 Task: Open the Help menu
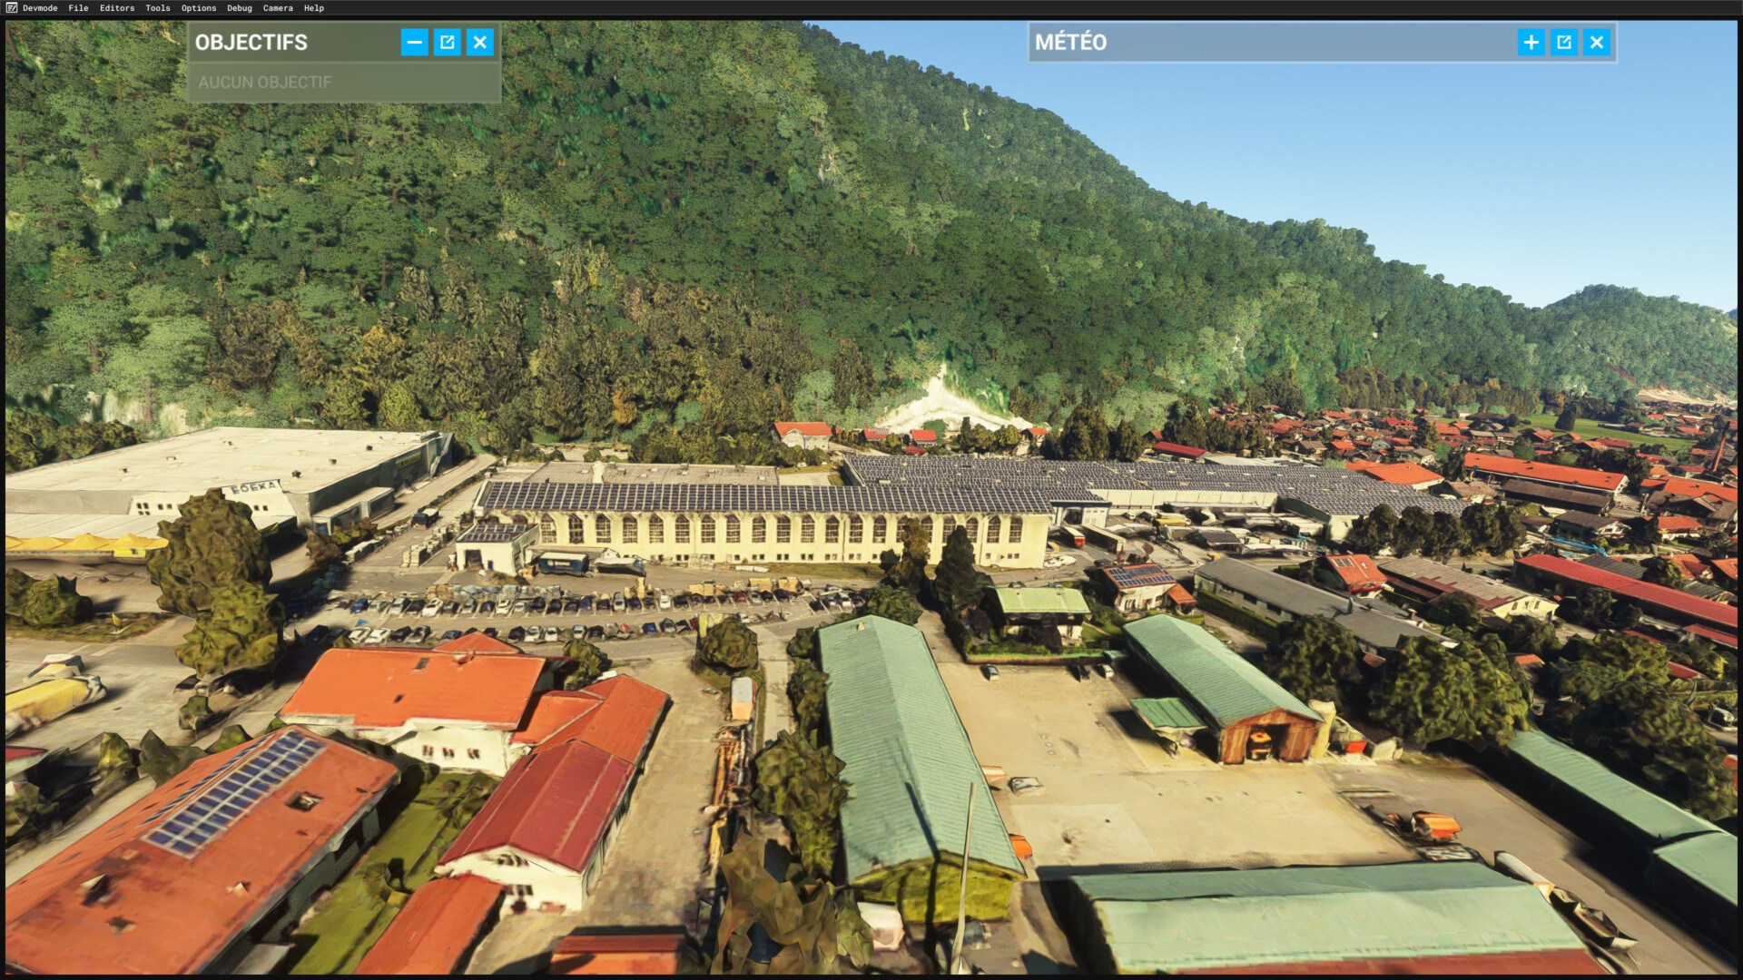click(x=314, y=8)
